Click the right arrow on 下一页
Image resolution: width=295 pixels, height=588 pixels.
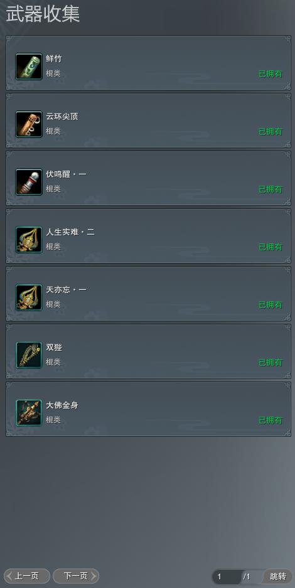(94, 576)
